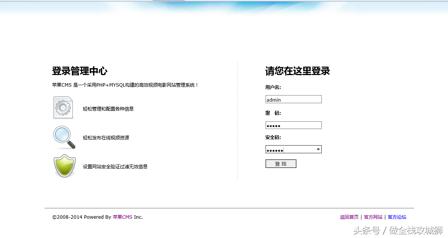Click the 苹果CMS PHP+MYSQL description text
This screenshot has height=238, width=448.
[125, 85]
